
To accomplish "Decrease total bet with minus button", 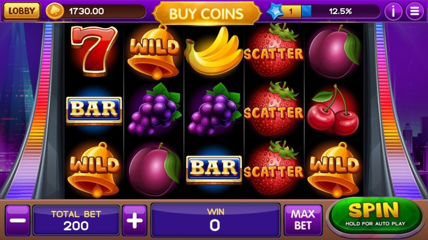I will [x=18, y=220].
